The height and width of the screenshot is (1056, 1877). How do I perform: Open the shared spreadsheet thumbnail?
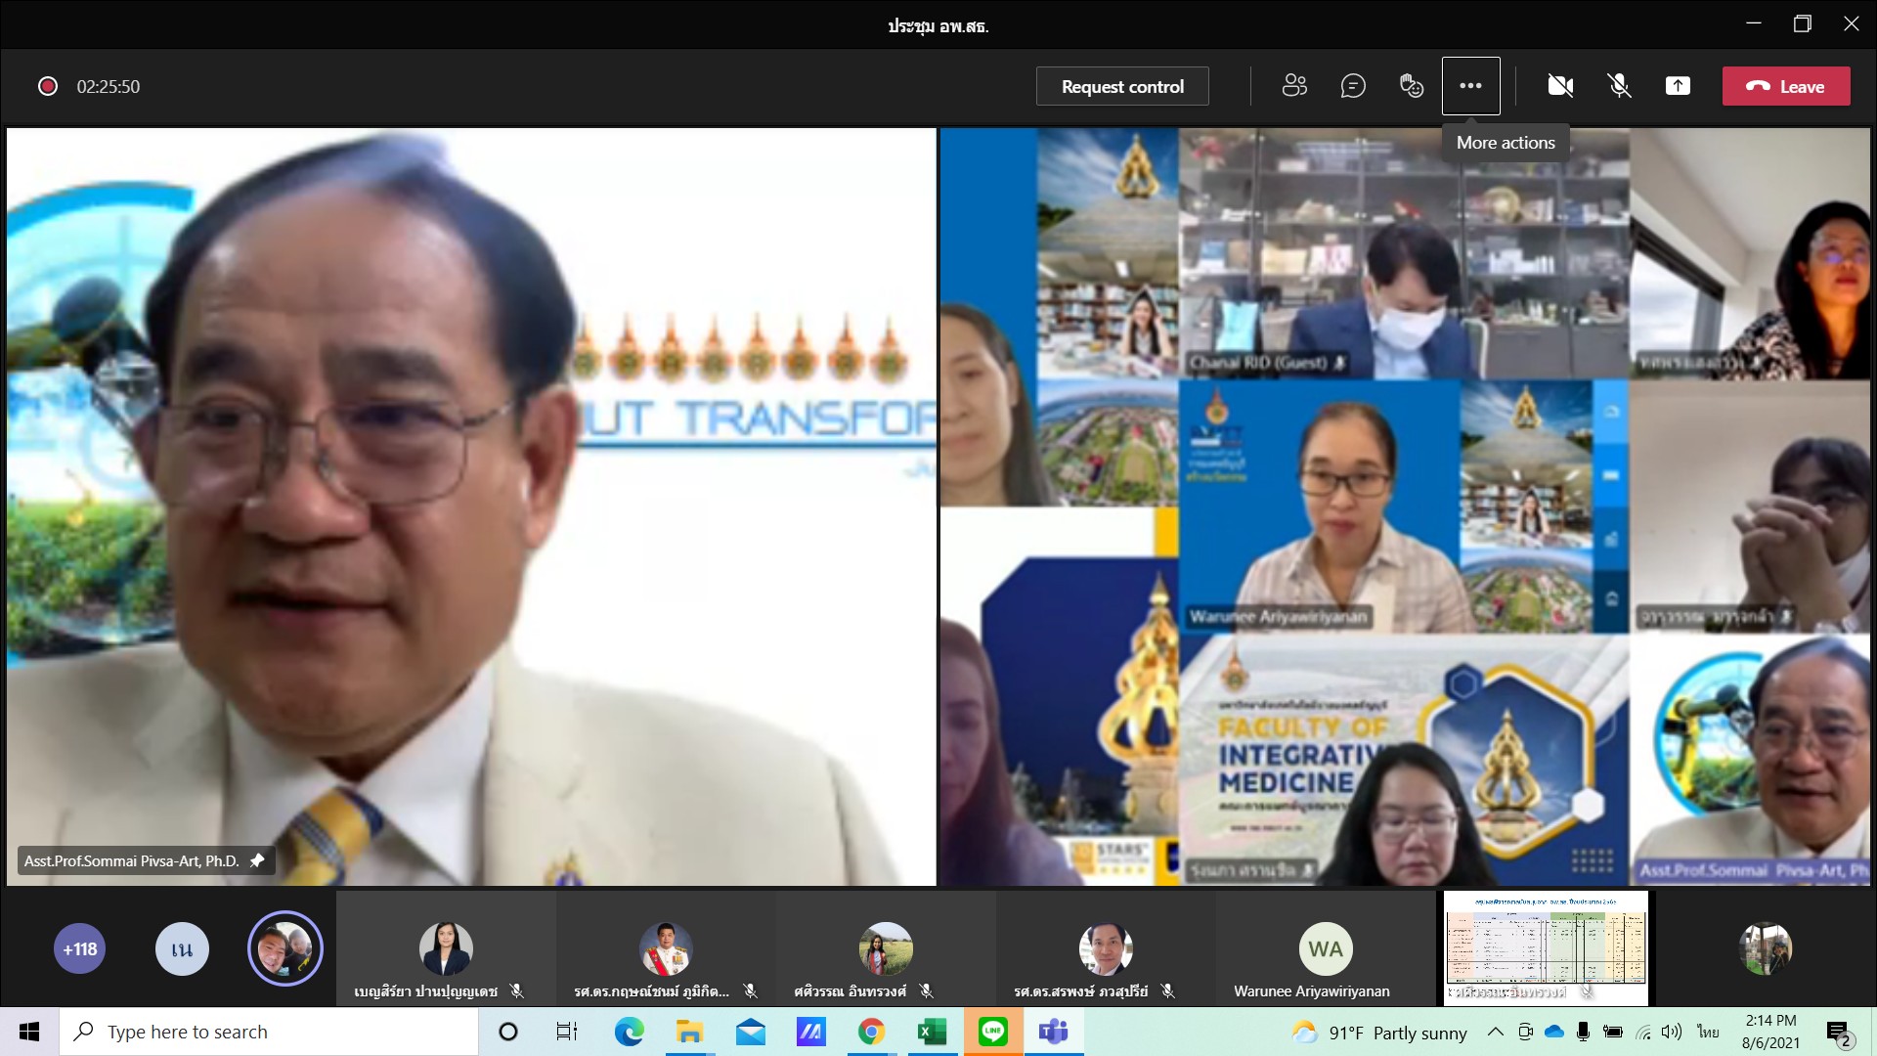tap(1546, 948)
